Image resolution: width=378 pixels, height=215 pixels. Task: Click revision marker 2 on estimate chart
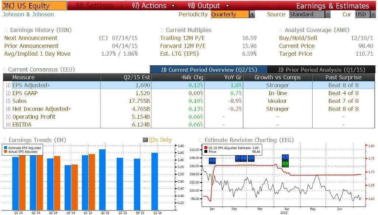[244, 159]
